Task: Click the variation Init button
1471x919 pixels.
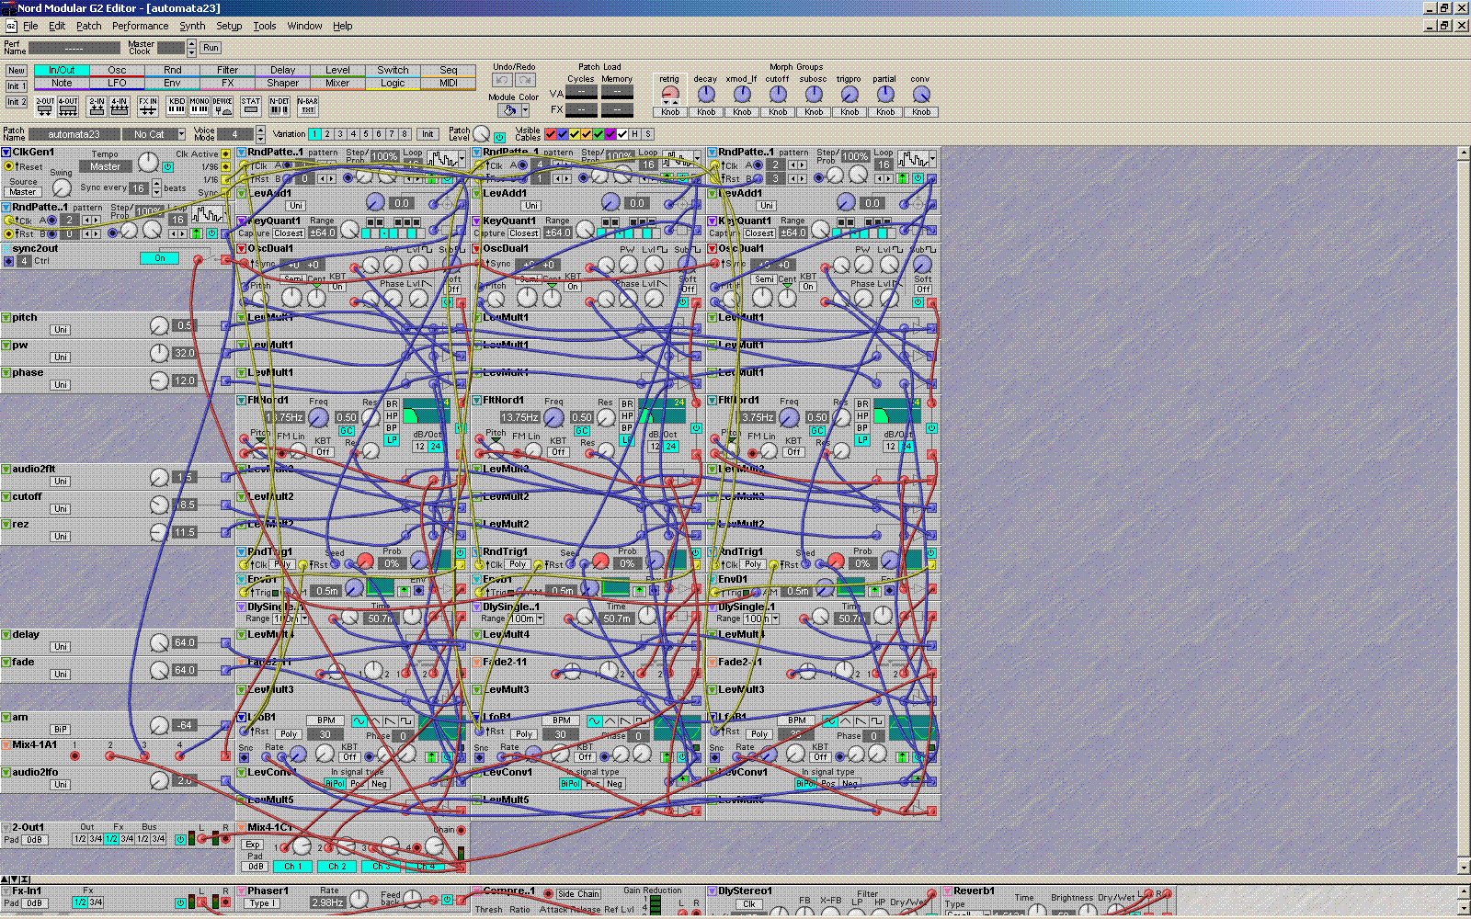Action: pyautogui.click(x=428, y=134)
